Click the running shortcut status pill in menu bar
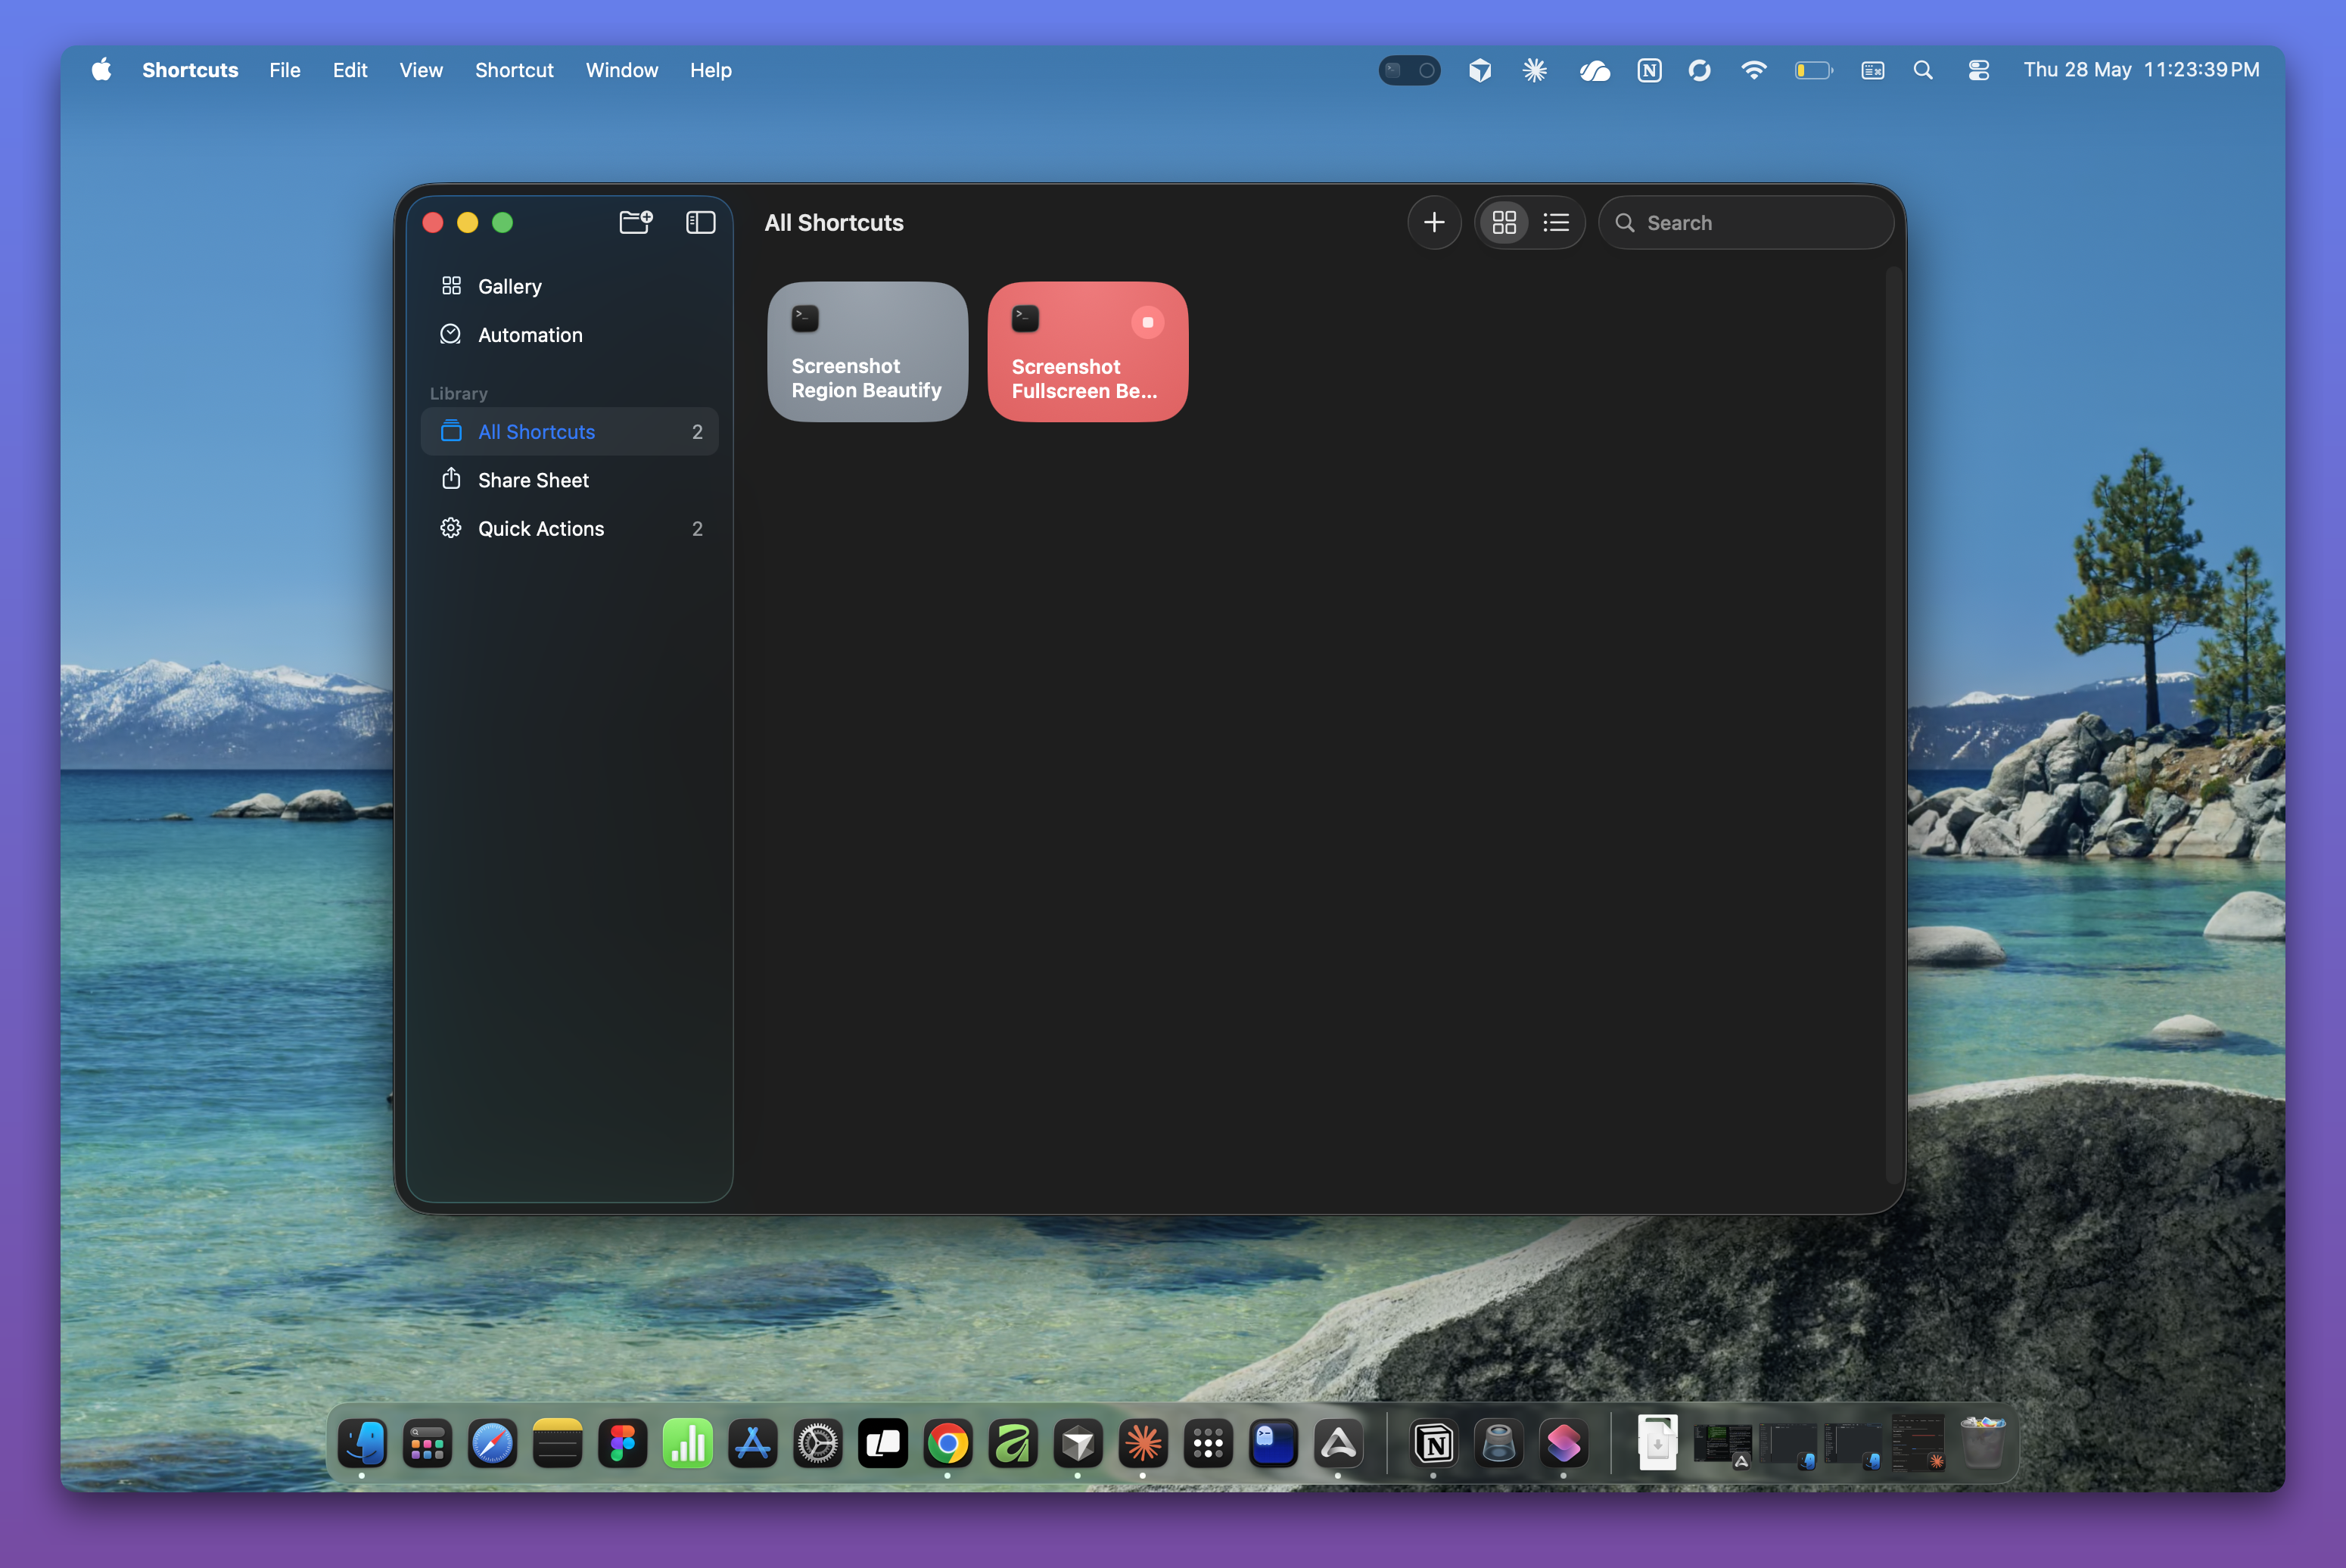The height and width of the screenshot is (1568, 2346). [1410, 70]
